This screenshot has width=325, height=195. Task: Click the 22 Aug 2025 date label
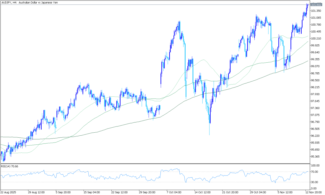9,192
